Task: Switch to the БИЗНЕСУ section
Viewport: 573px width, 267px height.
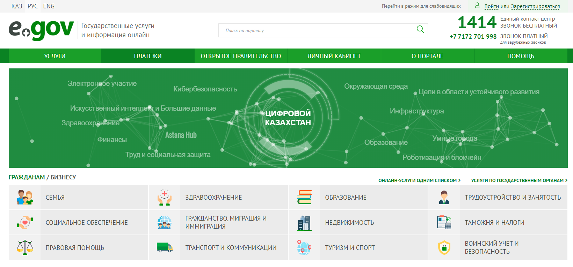Action: coord(63,177)
